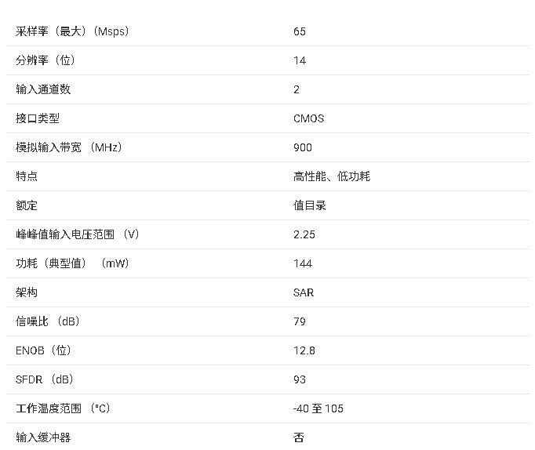This screenshot has height=450, width=535.
Task: Select the ENOB value 12.8
Action: [304, 350]
